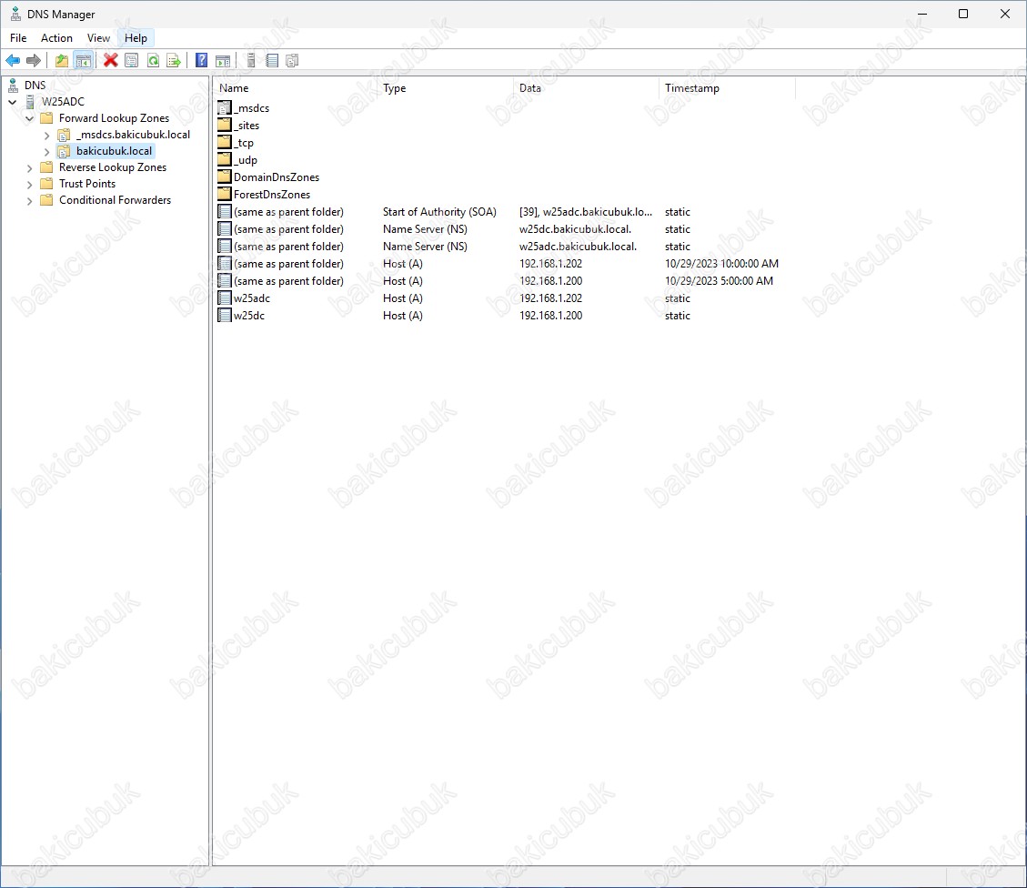The height and width of the screenshot is (888, 1027).
Task: Select the w25dc host record name
Action: pyautogui.click(x=249, y=316)
